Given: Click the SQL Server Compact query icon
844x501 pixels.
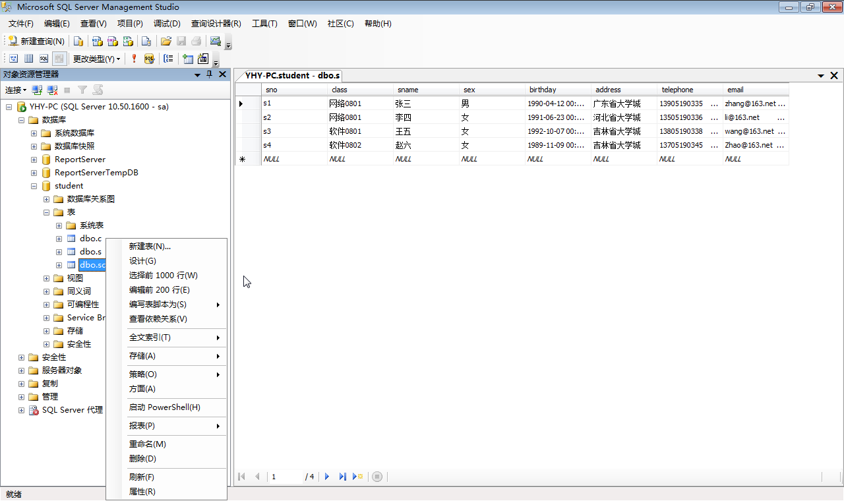Looking at the screenshot, I should click(x=146, y=41).
